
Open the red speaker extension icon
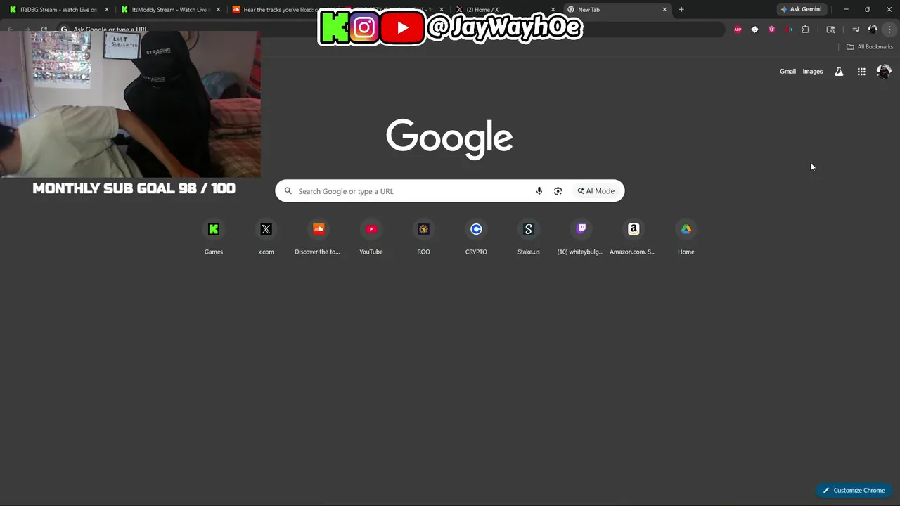coord(788,30)
